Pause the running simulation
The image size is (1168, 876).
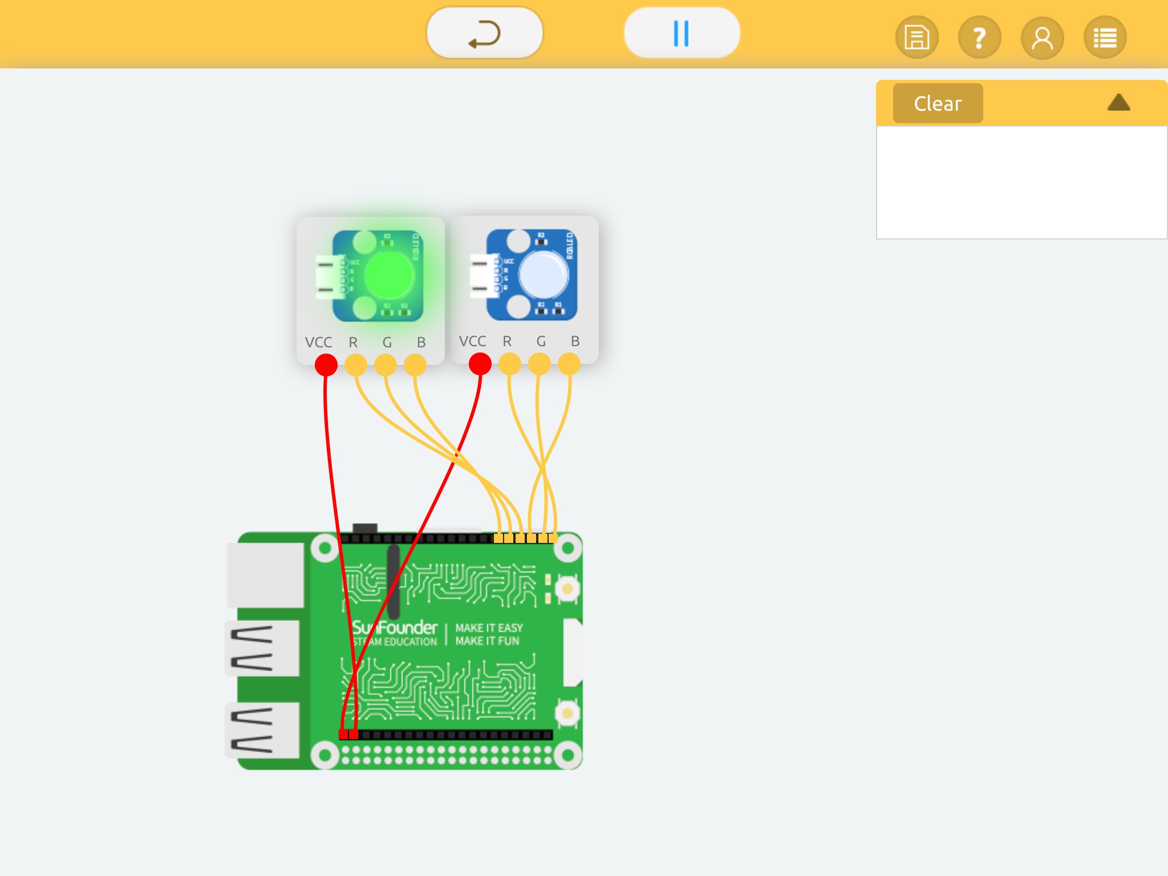coord(682,33)
